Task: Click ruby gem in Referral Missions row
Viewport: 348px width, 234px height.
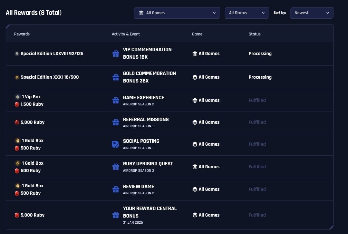Action: [17, 122]
